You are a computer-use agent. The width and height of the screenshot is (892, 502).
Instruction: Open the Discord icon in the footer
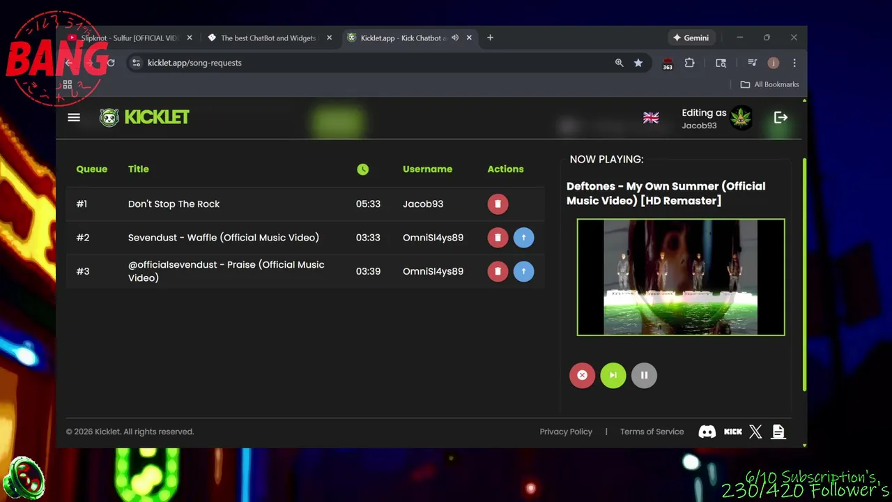point(707,432)
